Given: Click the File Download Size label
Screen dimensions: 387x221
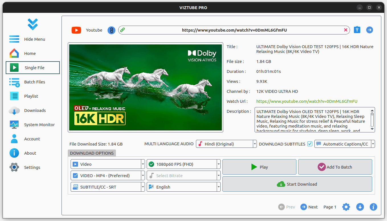Looking at the screenshot, I should coord(96,144).
